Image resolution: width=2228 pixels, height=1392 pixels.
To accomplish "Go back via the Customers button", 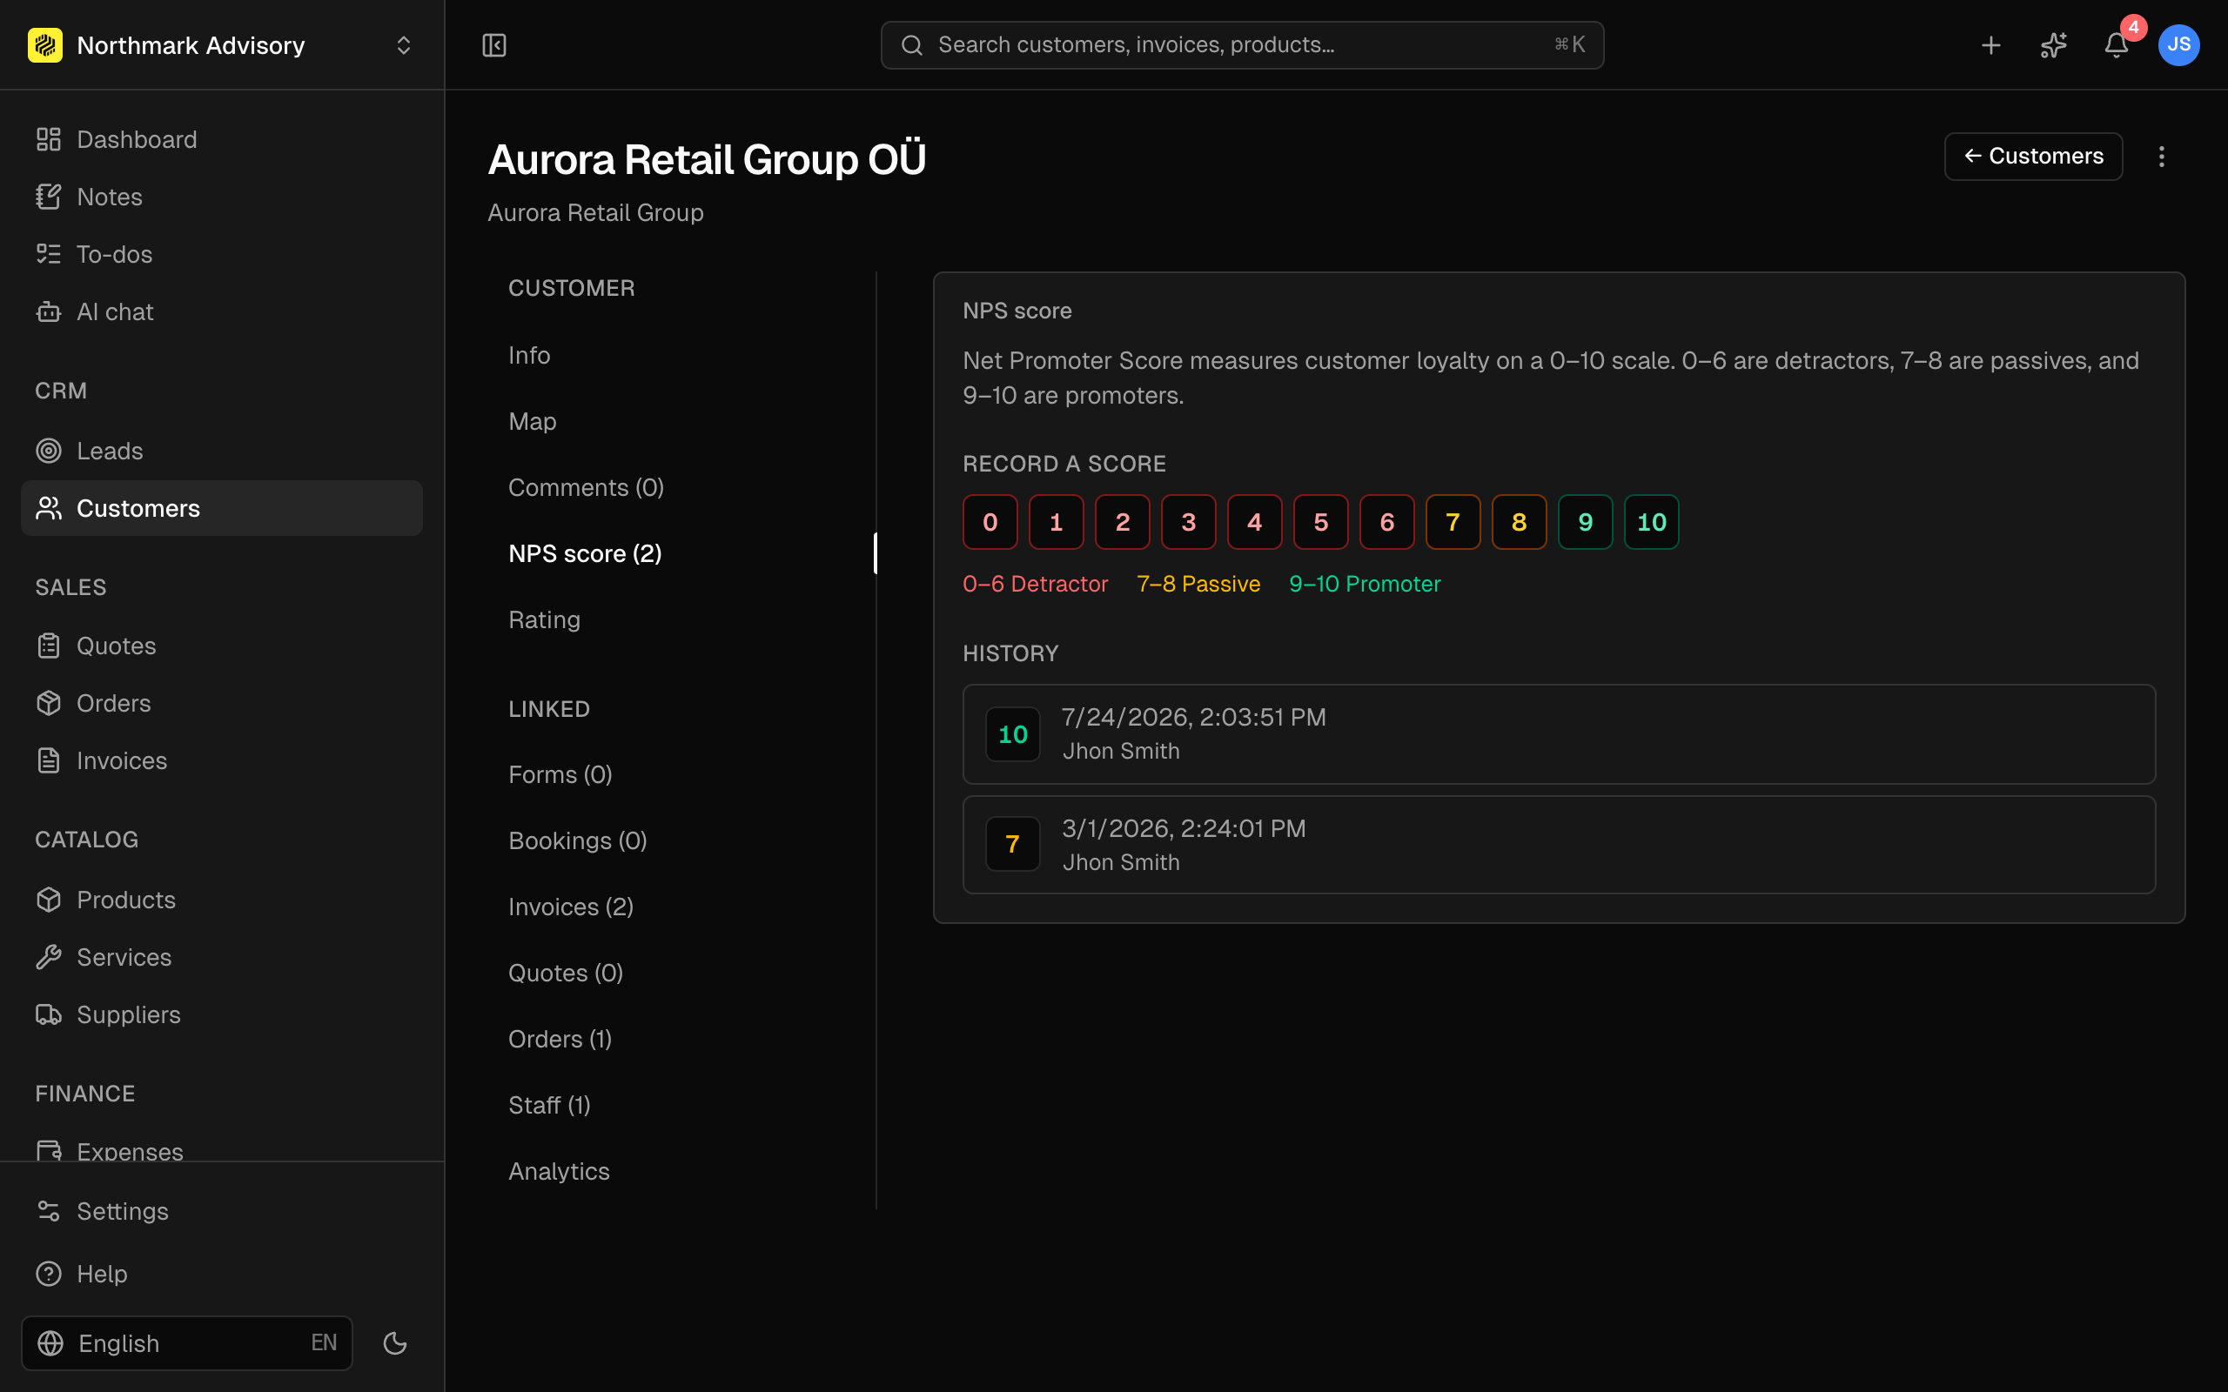I will [x=2033, y=157].
